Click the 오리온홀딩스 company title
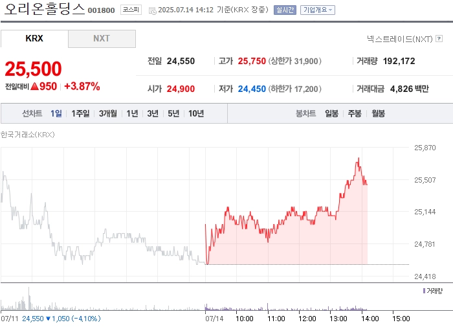This screenshot has width=453, height=327. 45,9
